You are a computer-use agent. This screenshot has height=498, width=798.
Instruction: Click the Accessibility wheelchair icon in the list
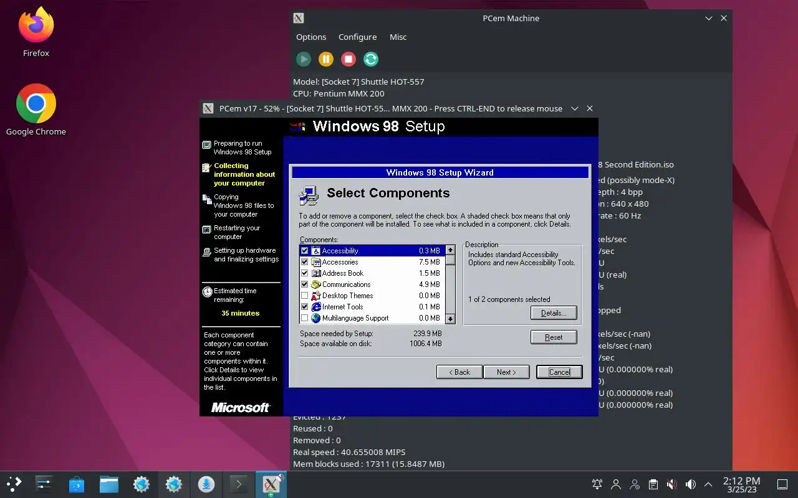(x=315, y=251)
